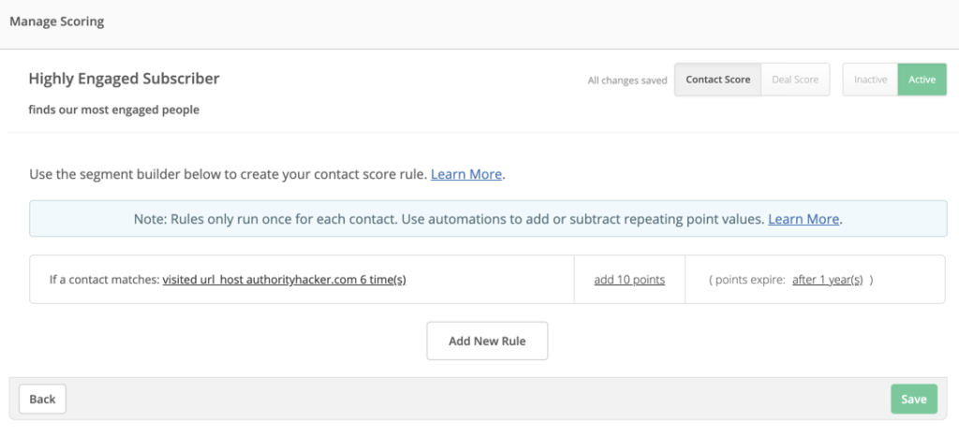Edit the visited url_host authorityhacker.com condition
The height and width of the screenshot is (437, 959).
pos(284,280)
